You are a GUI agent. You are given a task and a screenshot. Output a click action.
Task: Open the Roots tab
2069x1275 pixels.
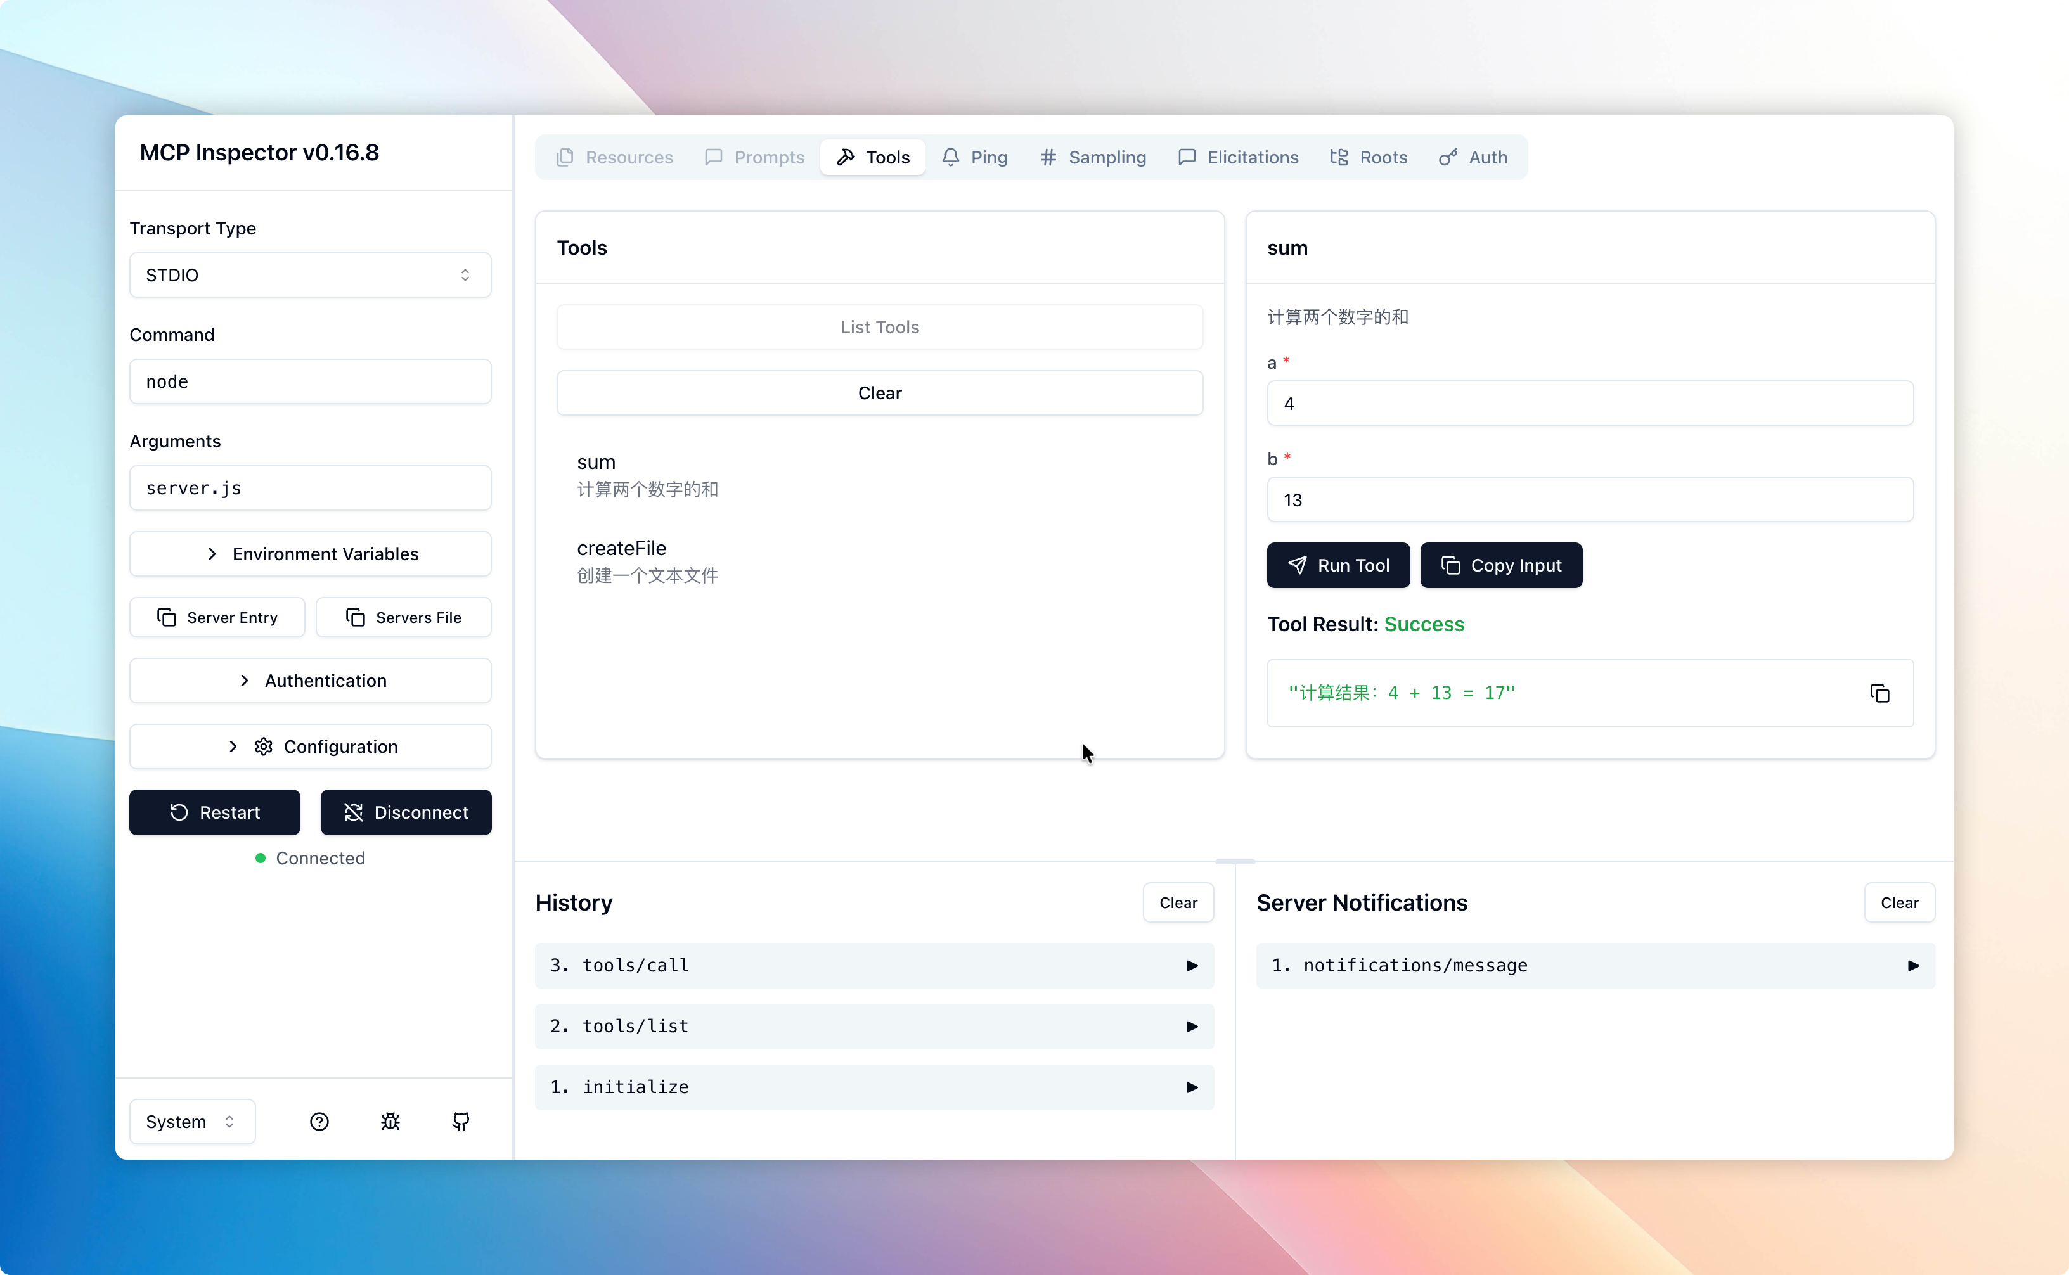tap(1368, 157)
